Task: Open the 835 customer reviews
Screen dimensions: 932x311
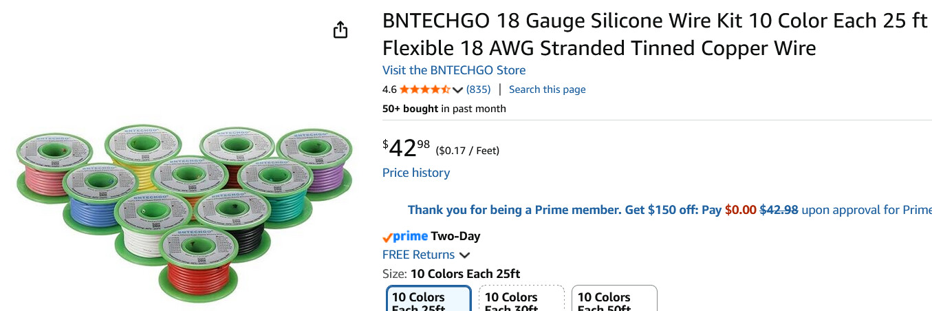Action: (x=478, y=89)
